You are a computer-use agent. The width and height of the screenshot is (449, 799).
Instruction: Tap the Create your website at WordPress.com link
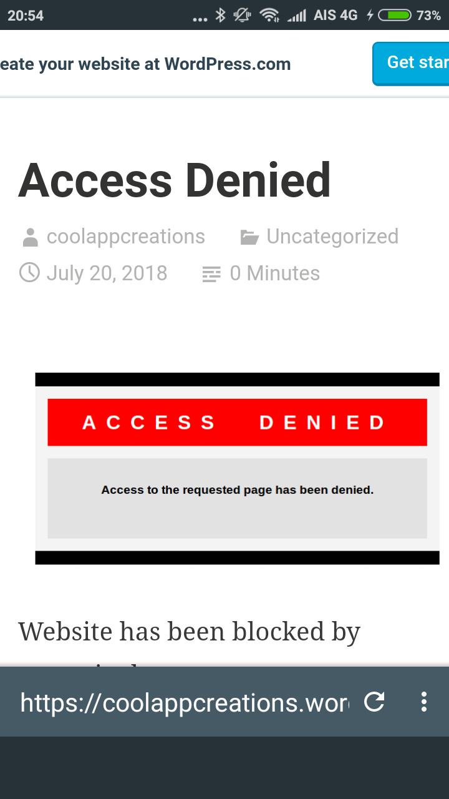pos(145,64)
